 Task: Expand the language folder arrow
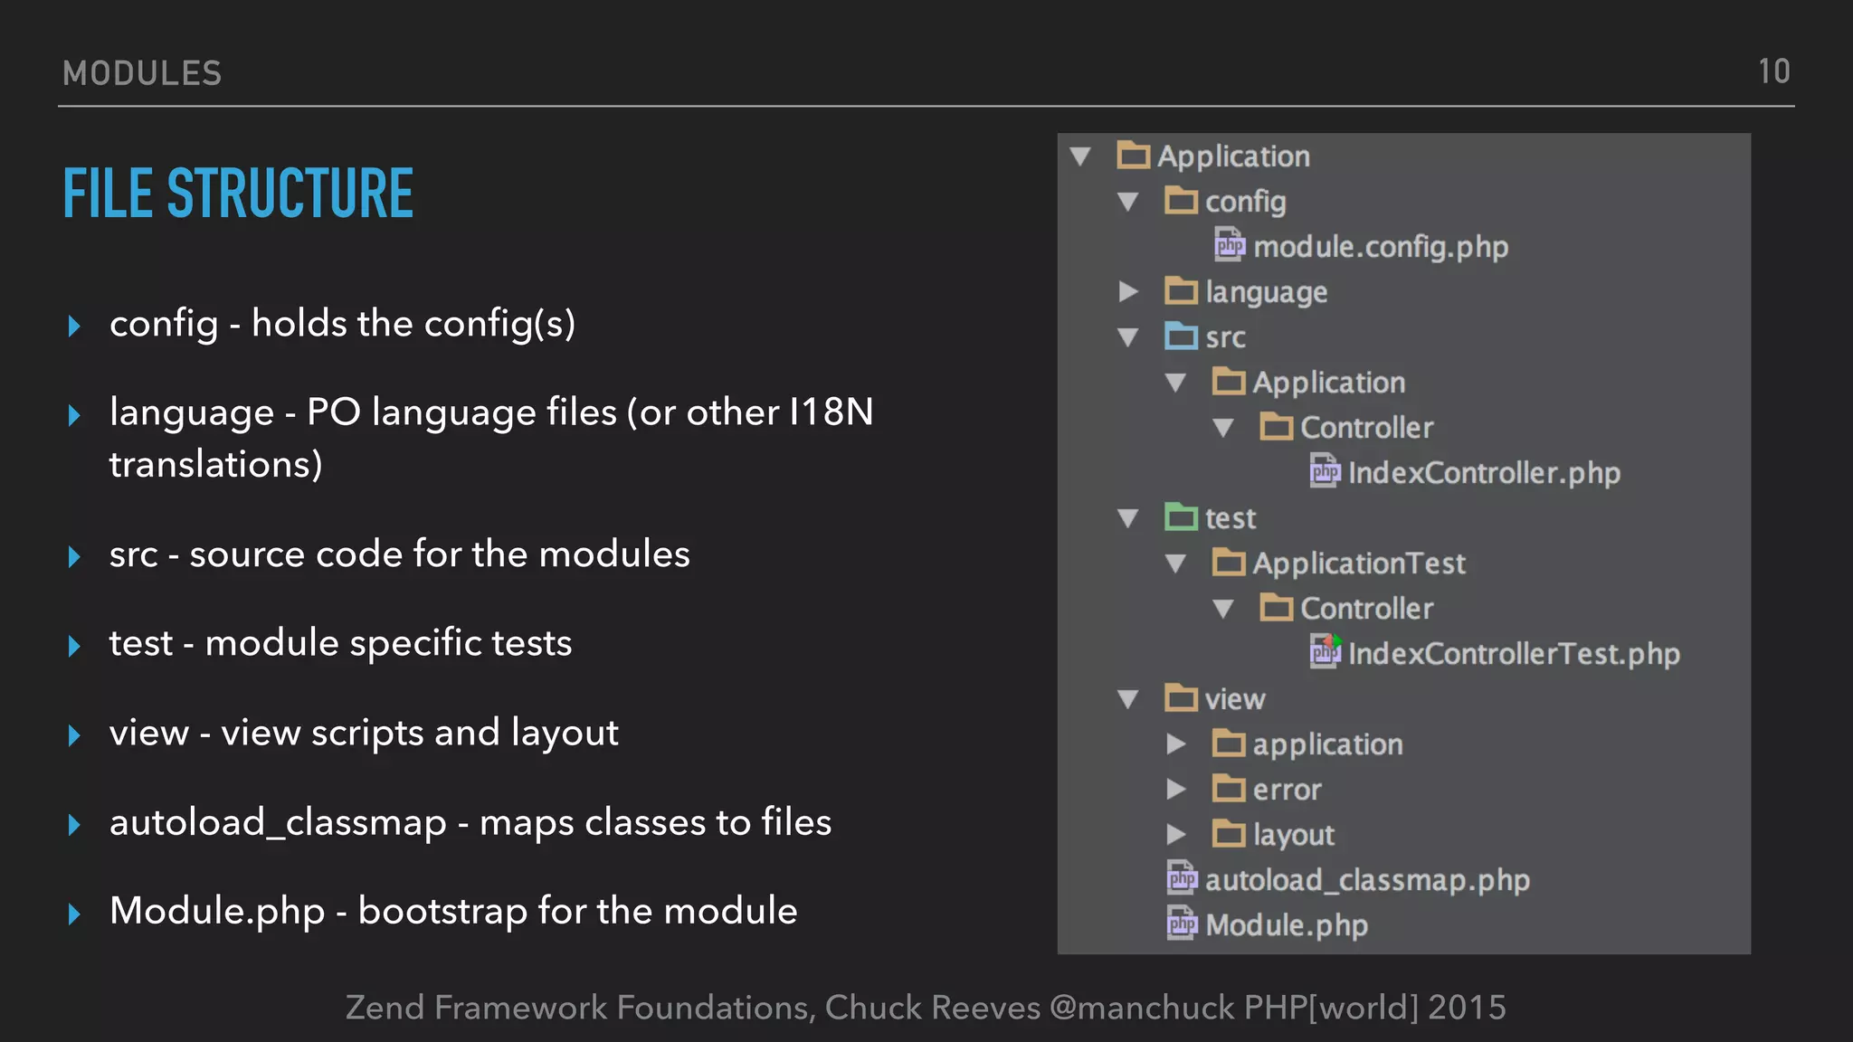click(x=1127, y=291)
